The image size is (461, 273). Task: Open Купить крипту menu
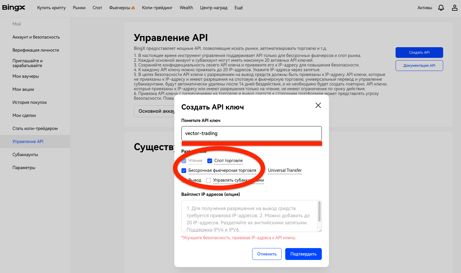click(x=51, y=8)
